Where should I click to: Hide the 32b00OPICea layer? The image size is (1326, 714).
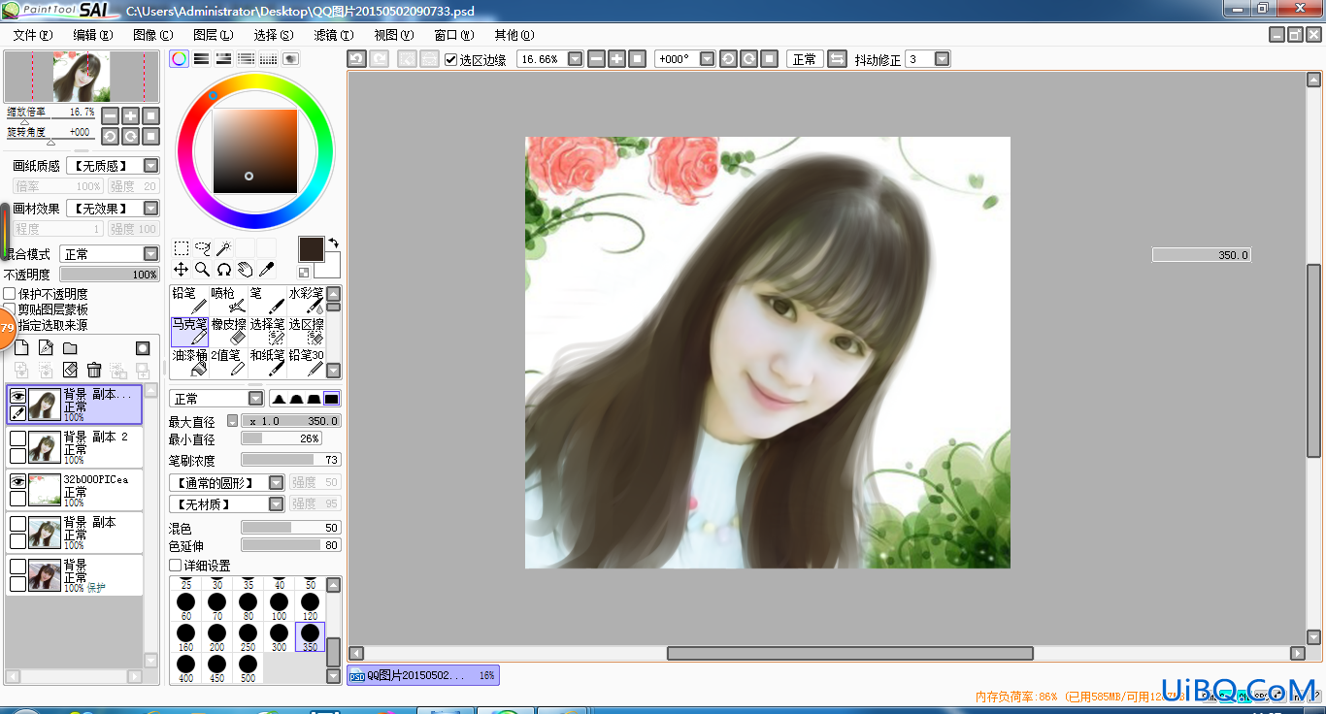pyautogui.click(x=17, y=481)
